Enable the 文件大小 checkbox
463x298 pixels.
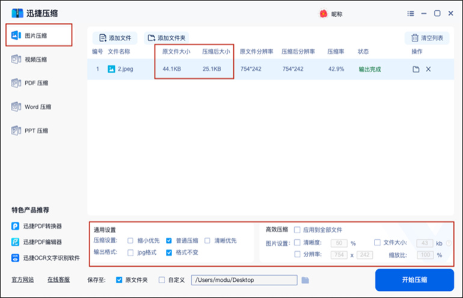point(377,243)
